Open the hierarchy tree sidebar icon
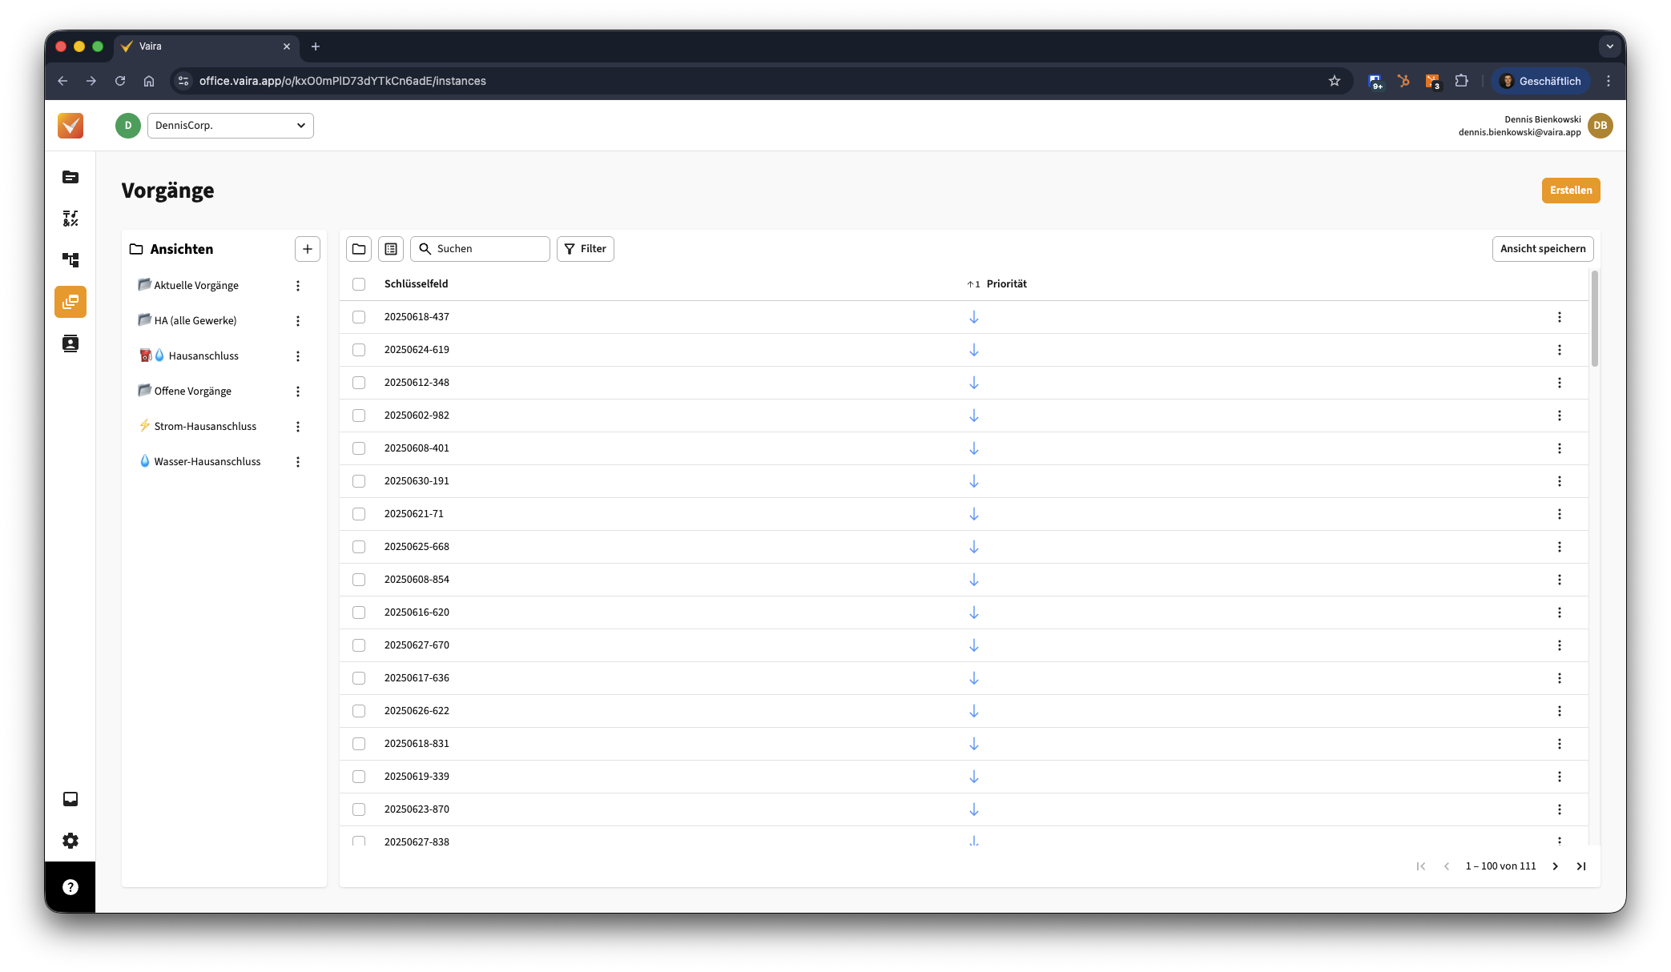 coord(70,260)
